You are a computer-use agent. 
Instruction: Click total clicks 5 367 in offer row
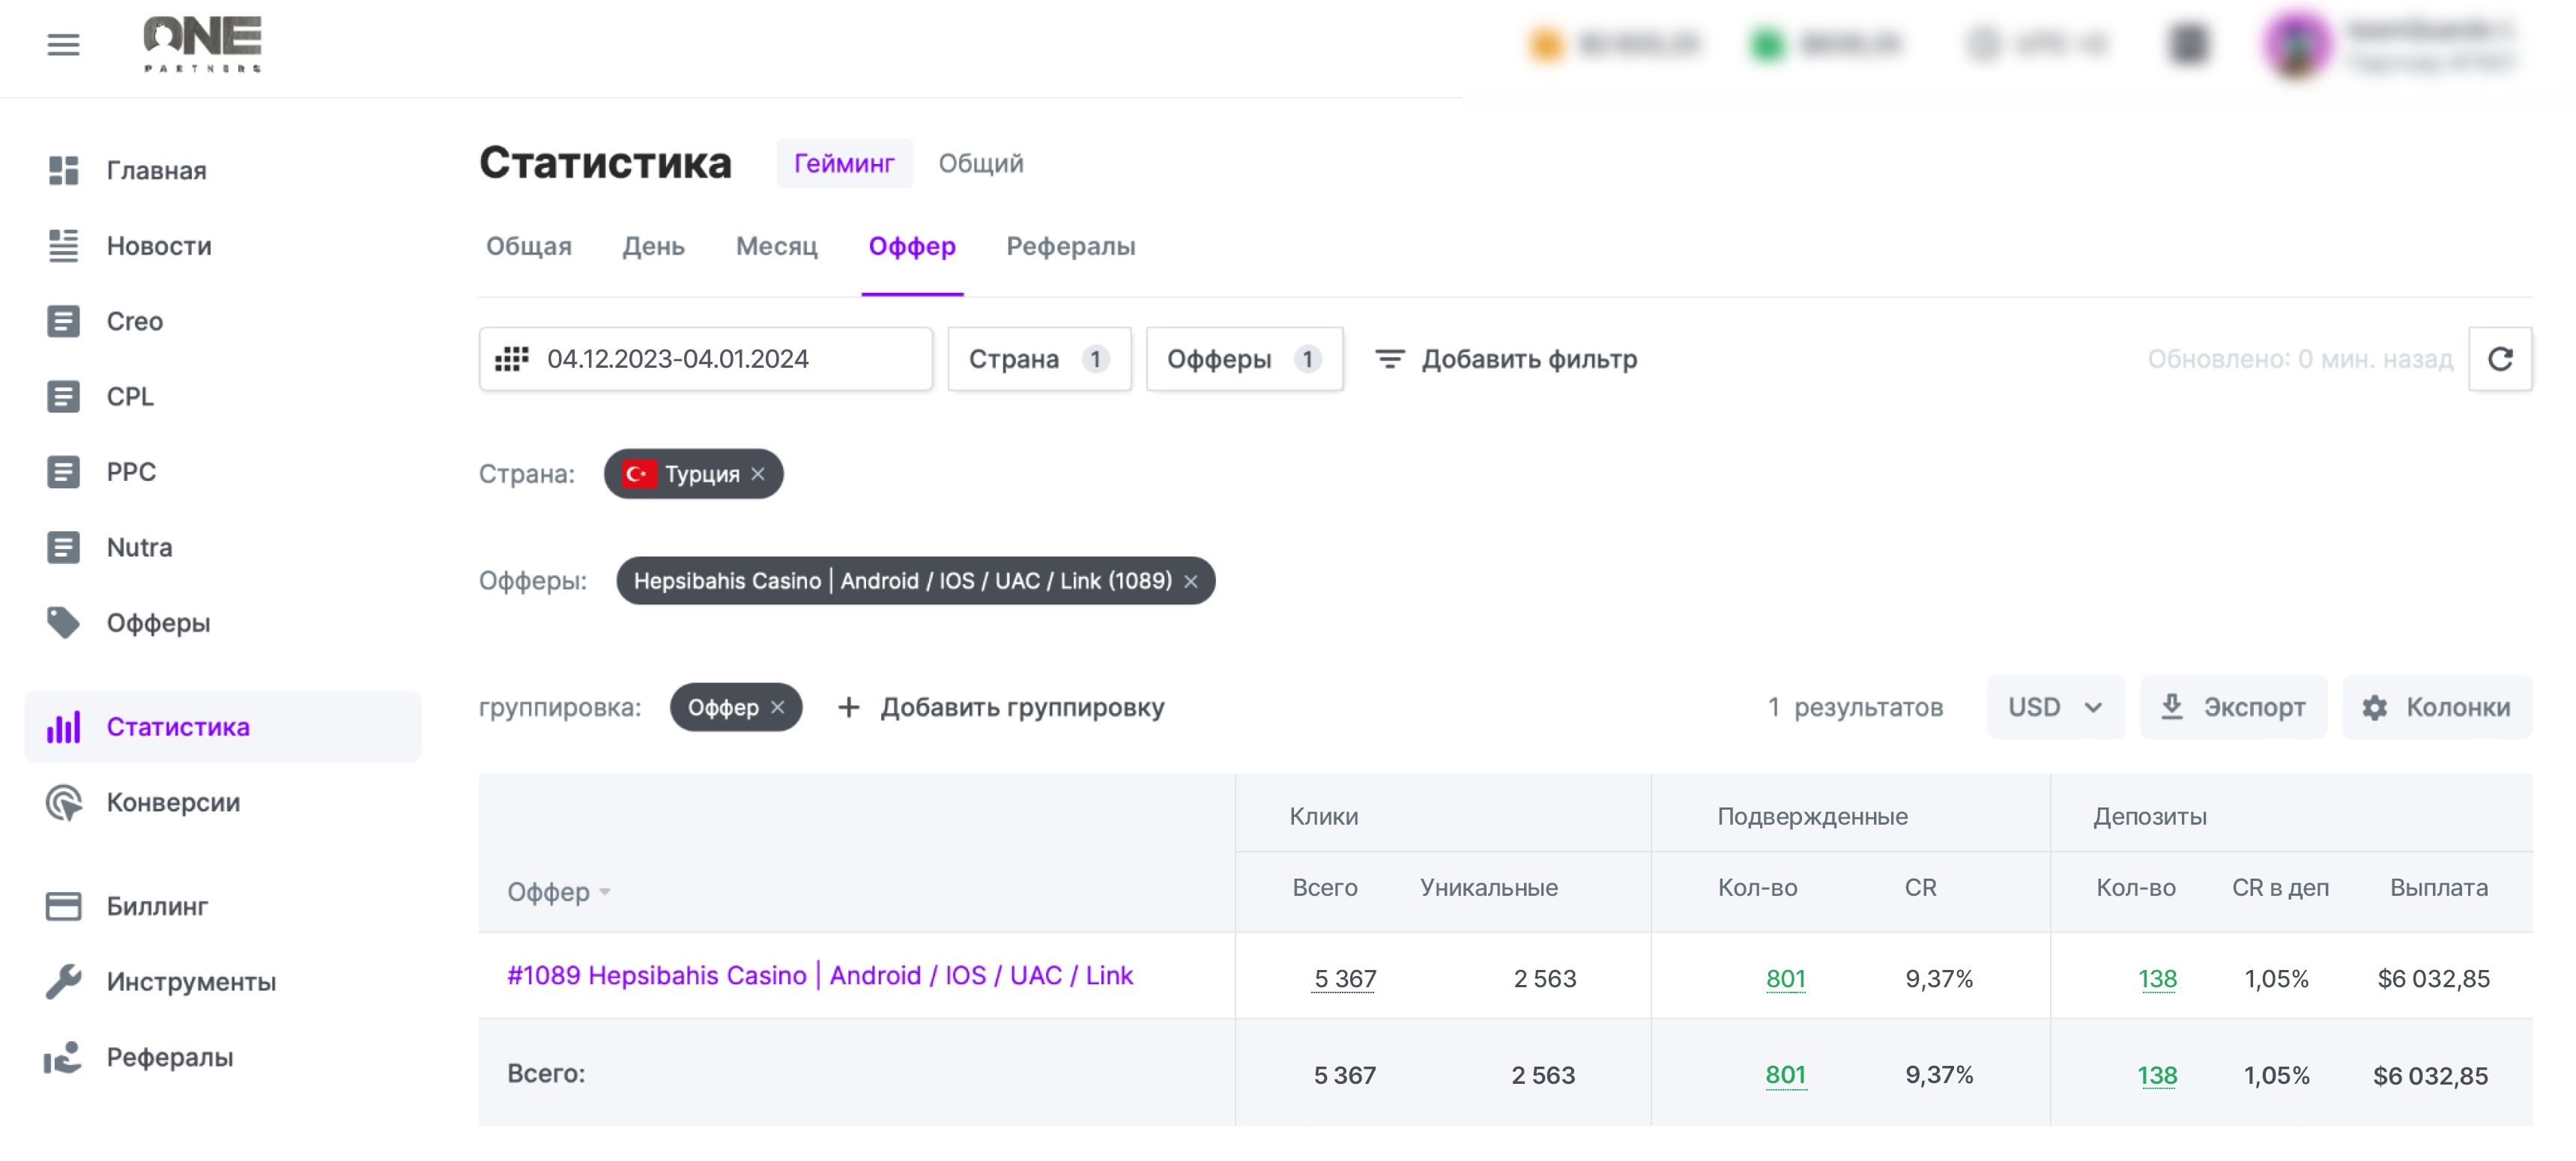tap(1344, 978)
